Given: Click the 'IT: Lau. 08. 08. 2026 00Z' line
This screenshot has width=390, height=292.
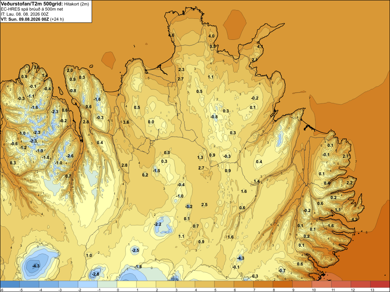Looking at the screenshot, I should (x=25, y=14).
